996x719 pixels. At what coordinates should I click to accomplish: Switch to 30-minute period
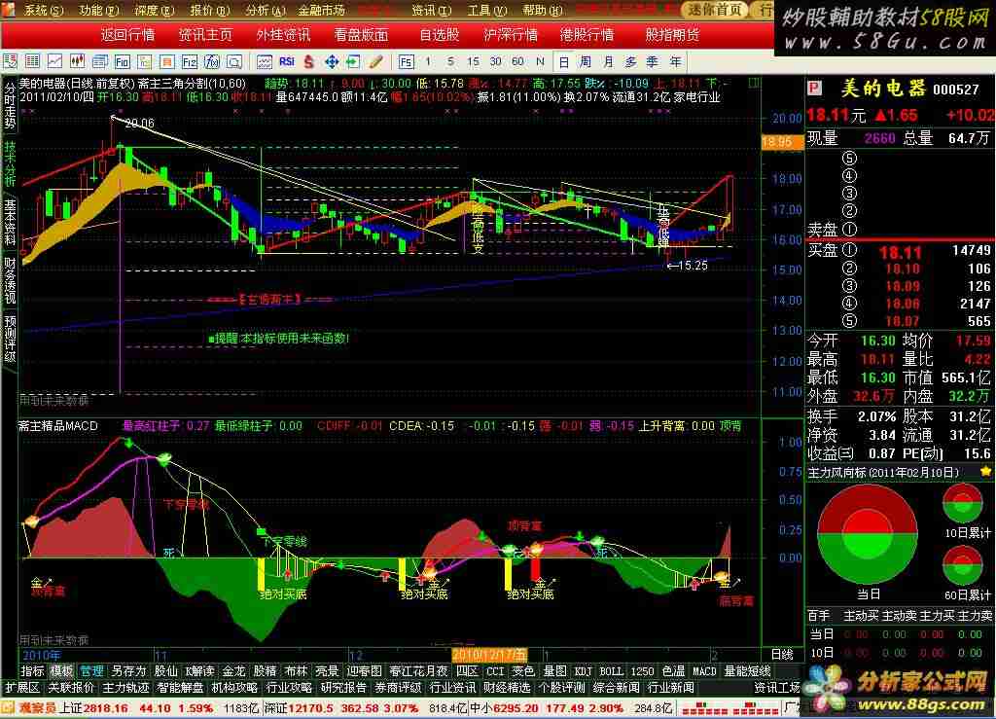(x=495, y=61)
